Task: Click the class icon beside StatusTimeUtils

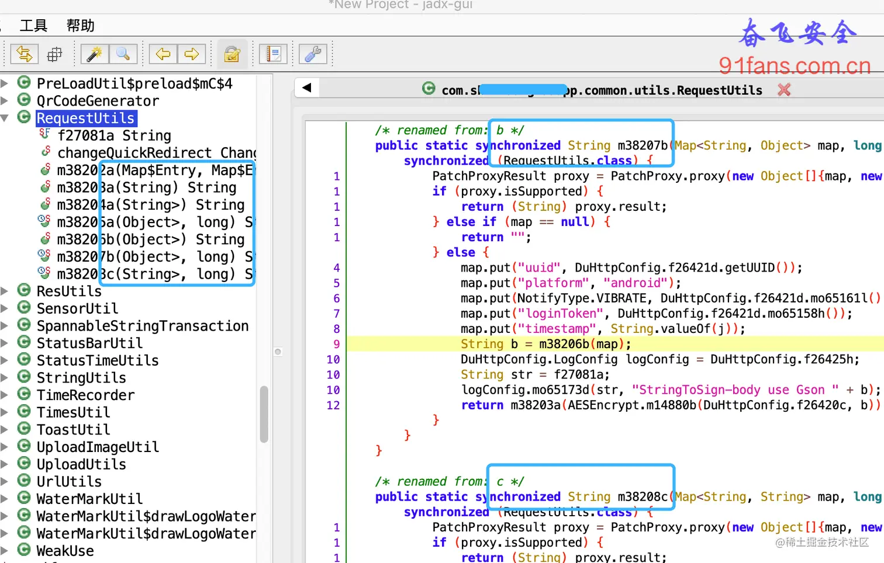Action: tap(24, 359)
